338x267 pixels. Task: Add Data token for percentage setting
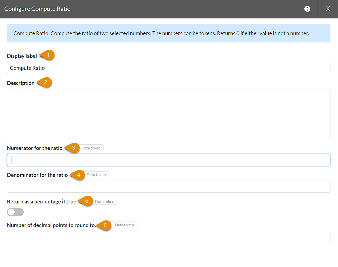[105, 202]
